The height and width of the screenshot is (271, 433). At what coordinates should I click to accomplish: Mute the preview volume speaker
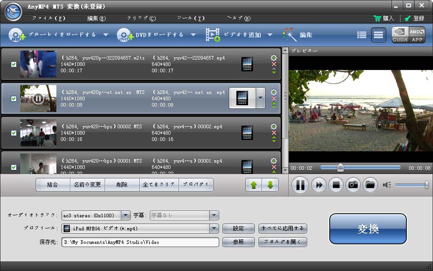(x=387, y=185)
